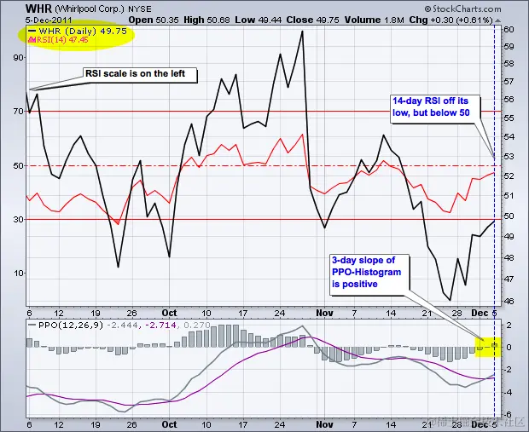
Task: Click the 70 level on RSI scale
Action: pos(19,112)
